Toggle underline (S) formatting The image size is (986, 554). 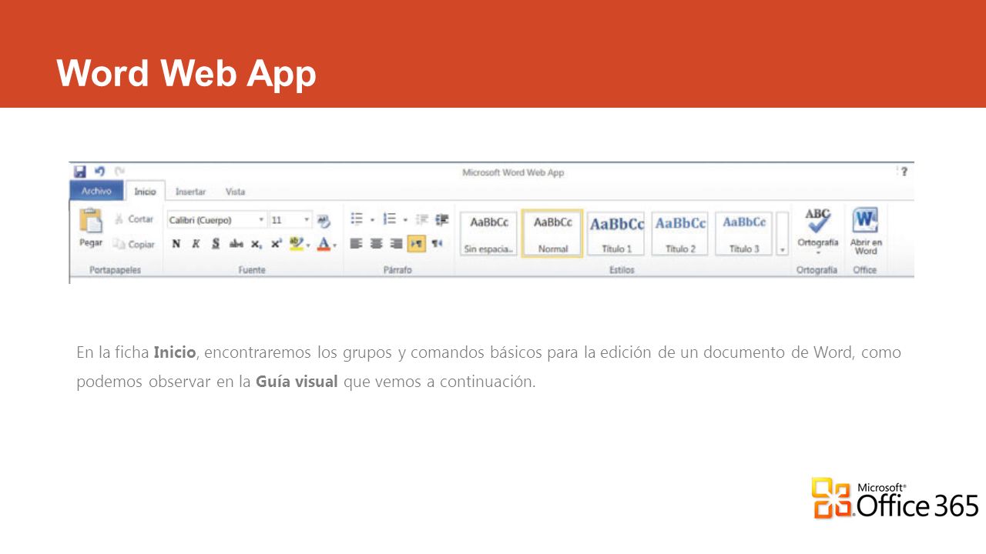point(216,244)
